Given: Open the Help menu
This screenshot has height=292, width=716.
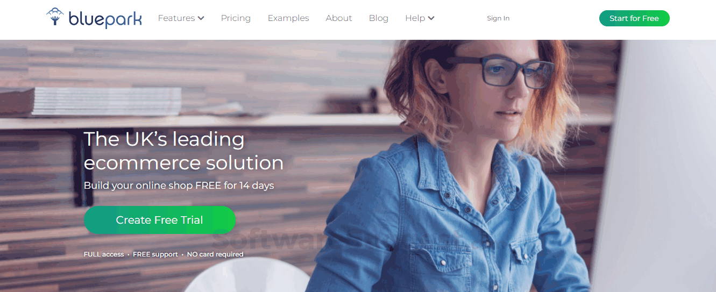Looking at the screenshot, I should point(420,18).
